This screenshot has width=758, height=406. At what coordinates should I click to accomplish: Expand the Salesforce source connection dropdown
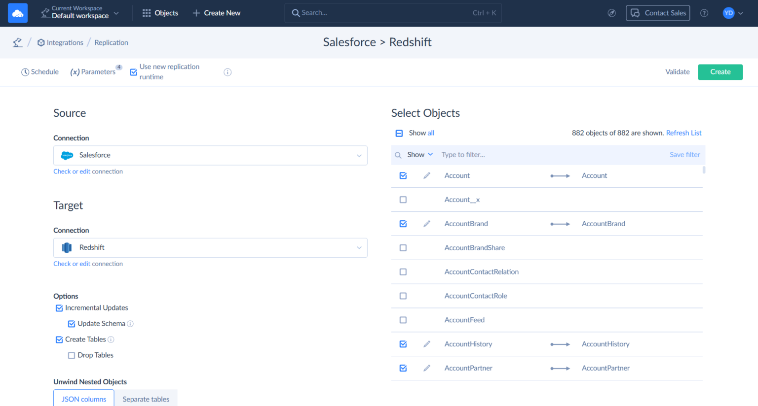(x=359, y=156)
